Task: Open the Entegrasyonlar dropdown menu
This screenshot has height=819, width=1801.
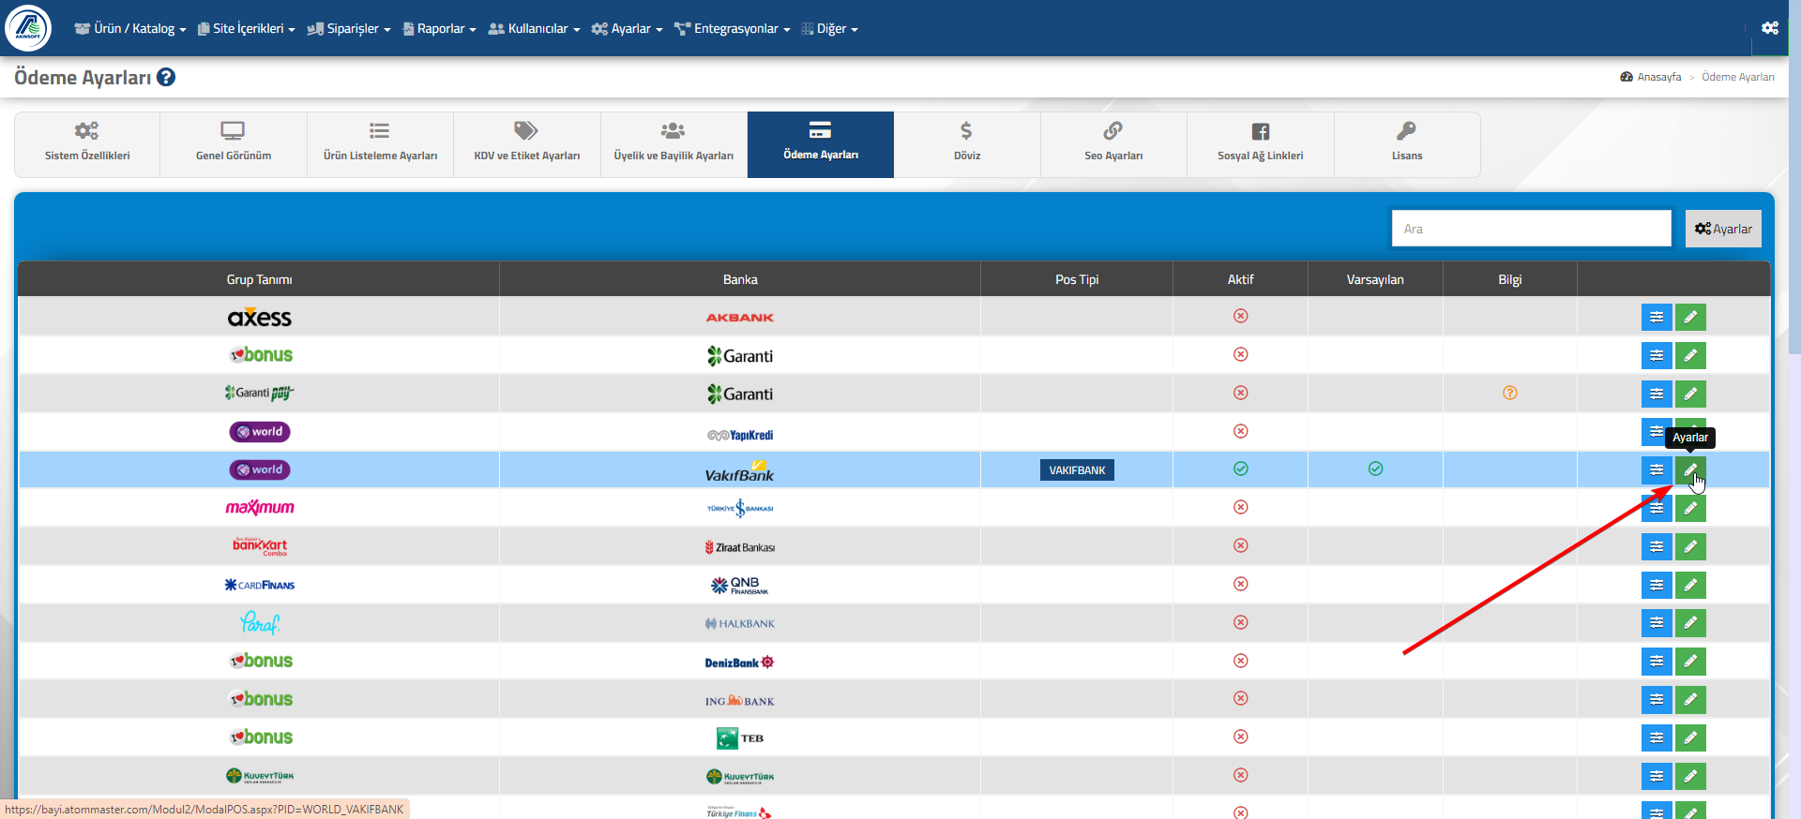Action: (733, 29)
